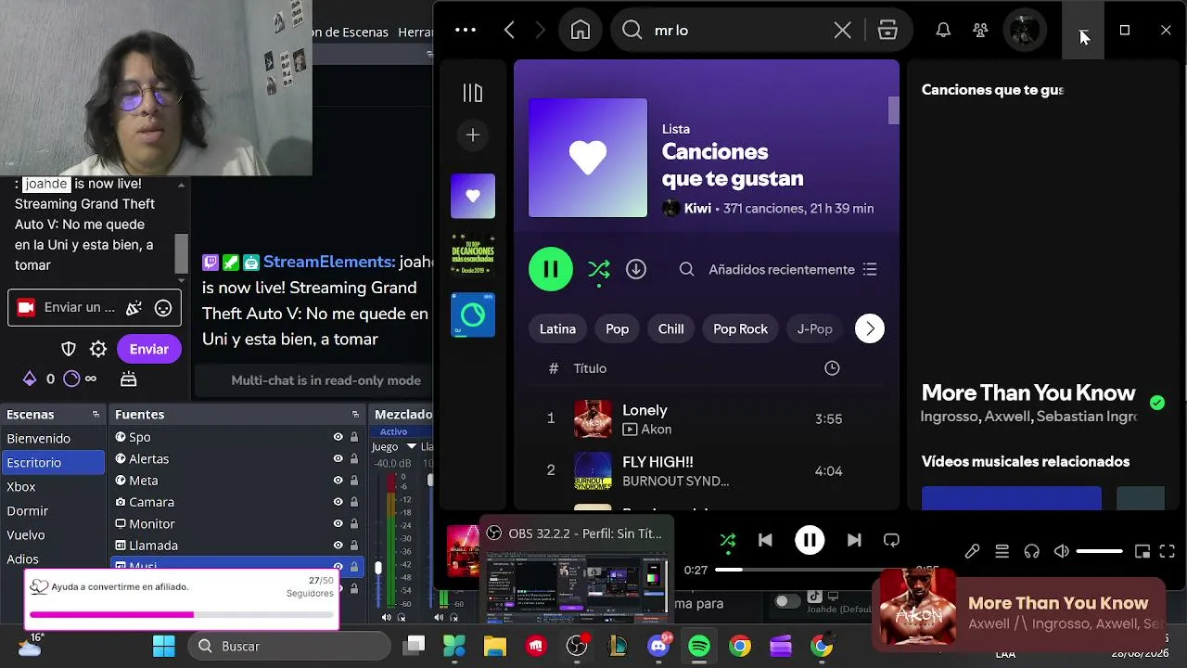Toggle shuffle in the bottom player bar
Viewport: 1187px width, 668px height.
(x=728, y=540)
